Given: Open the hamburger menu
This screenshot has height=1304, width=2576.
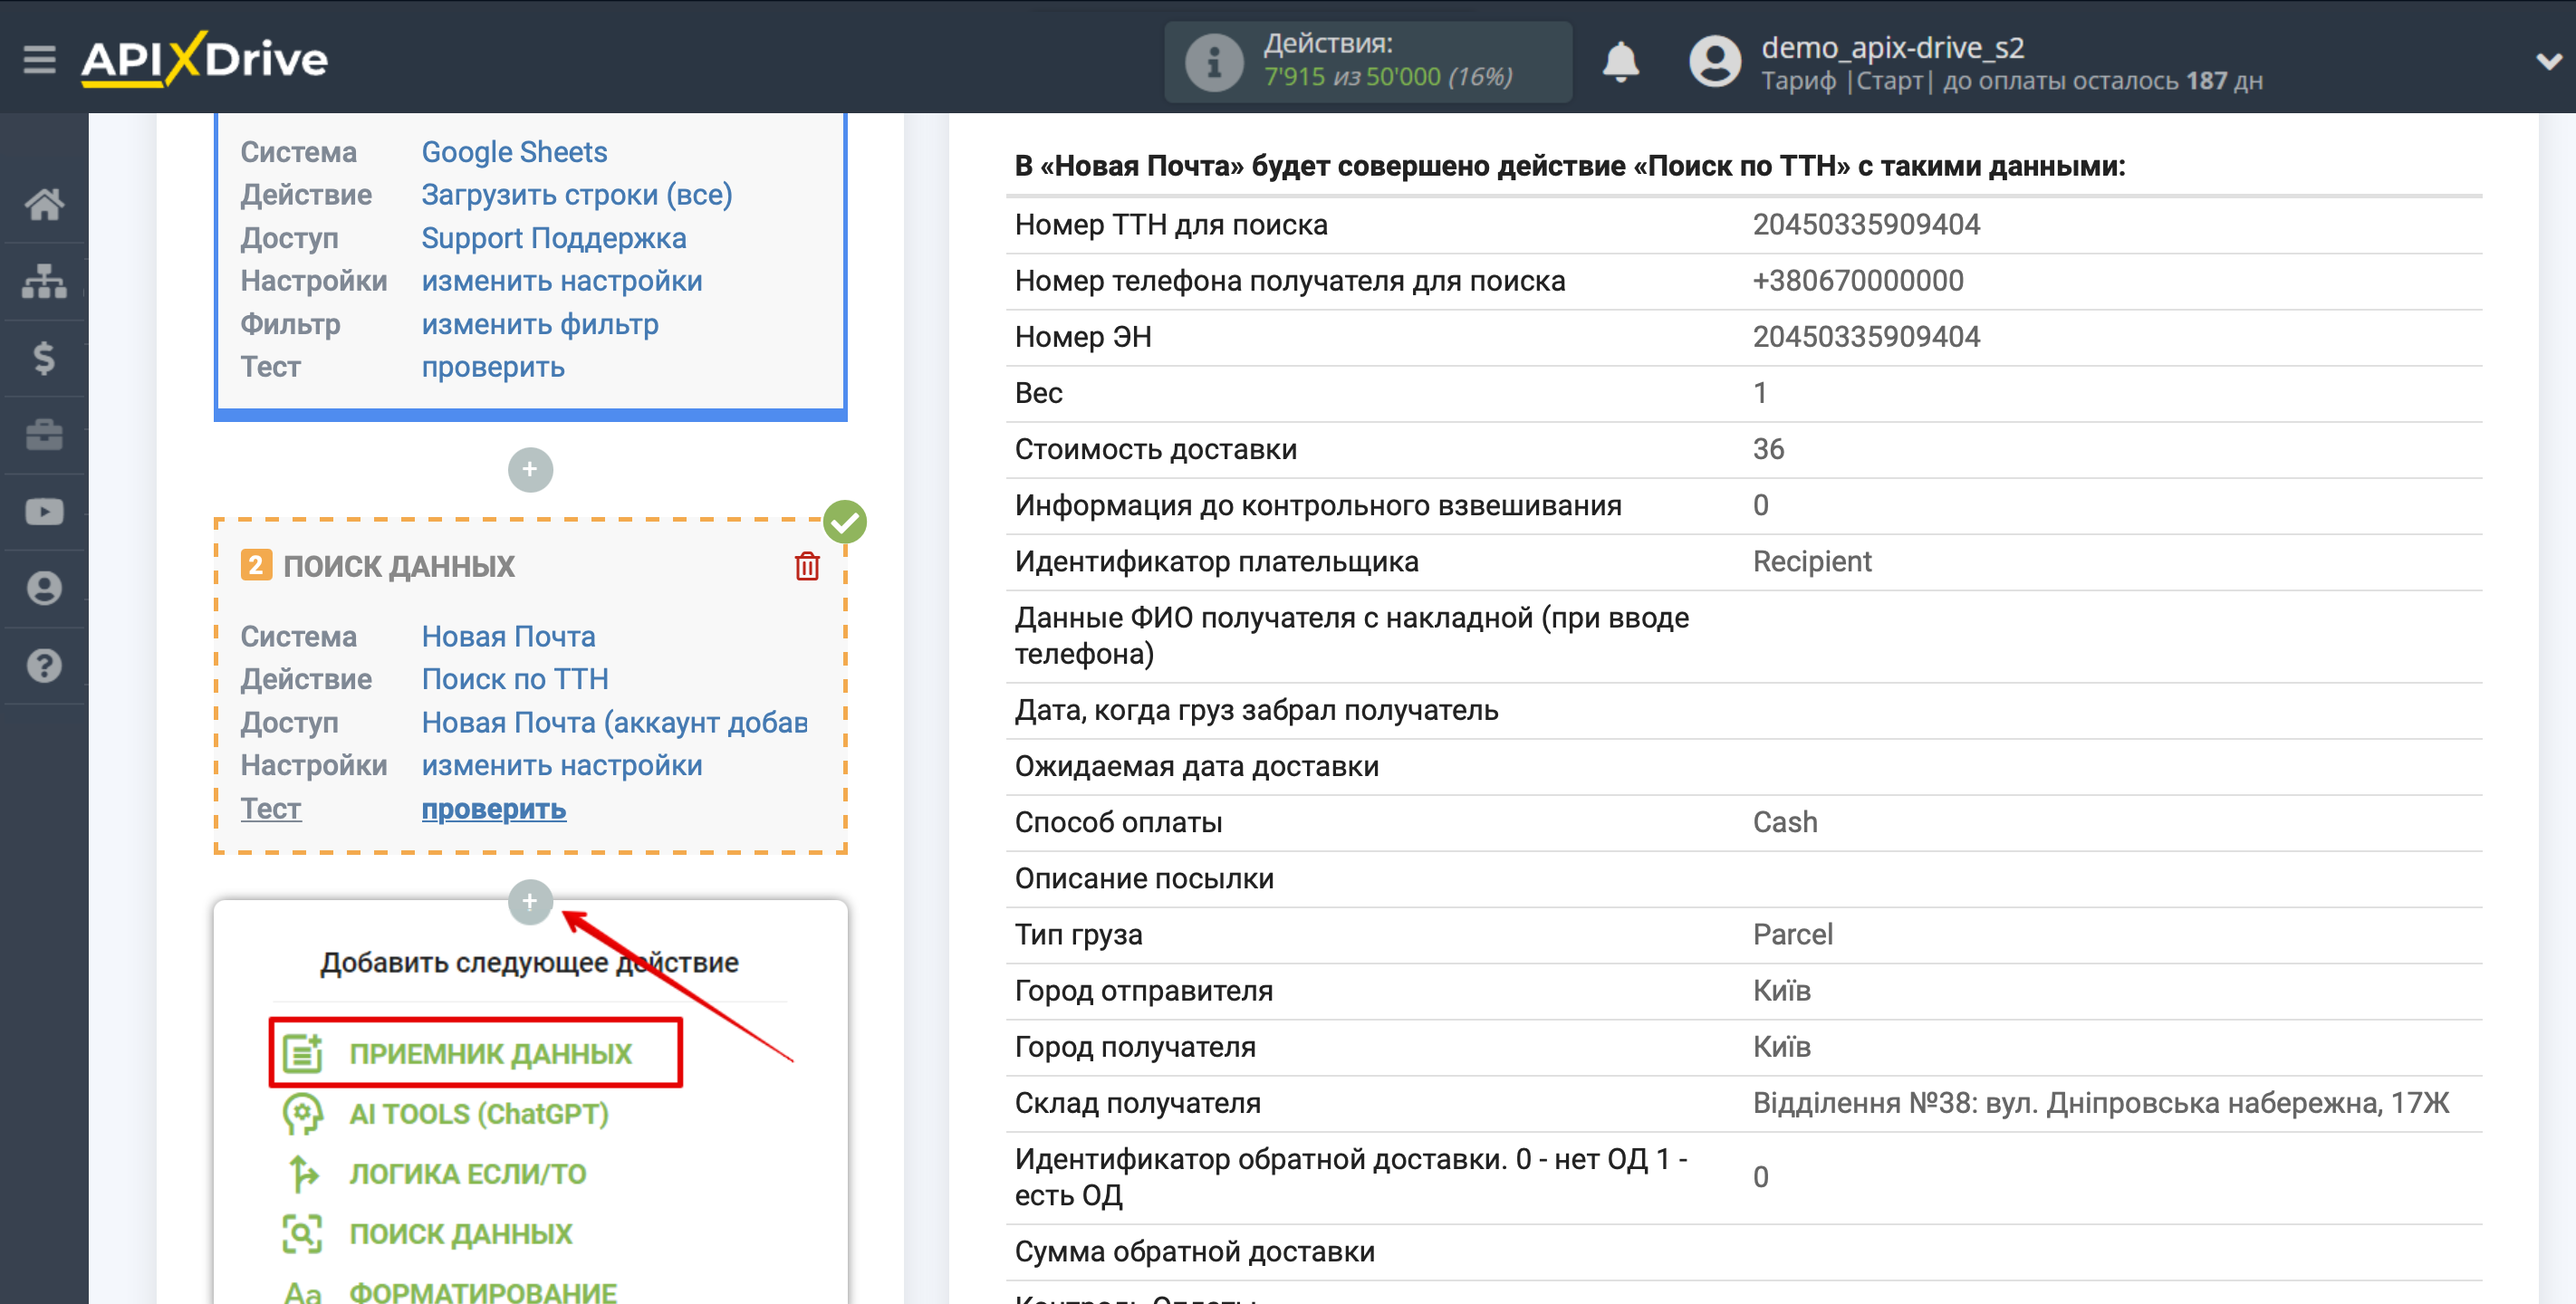Looking at the screenshot, I should [x=39, y=59].
